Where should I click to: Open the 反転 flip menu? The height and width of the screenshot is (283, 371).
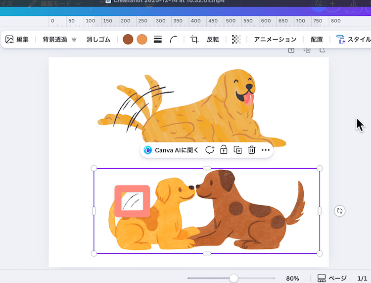pyautogui.click(x=213, y=39)
